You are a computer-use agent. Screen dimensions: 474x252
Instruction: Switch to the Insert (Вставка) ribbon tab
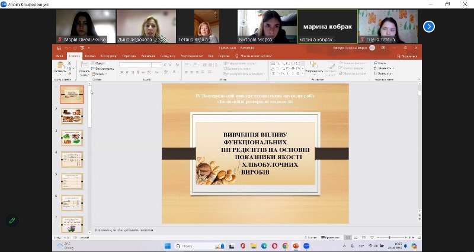[90, 56]
